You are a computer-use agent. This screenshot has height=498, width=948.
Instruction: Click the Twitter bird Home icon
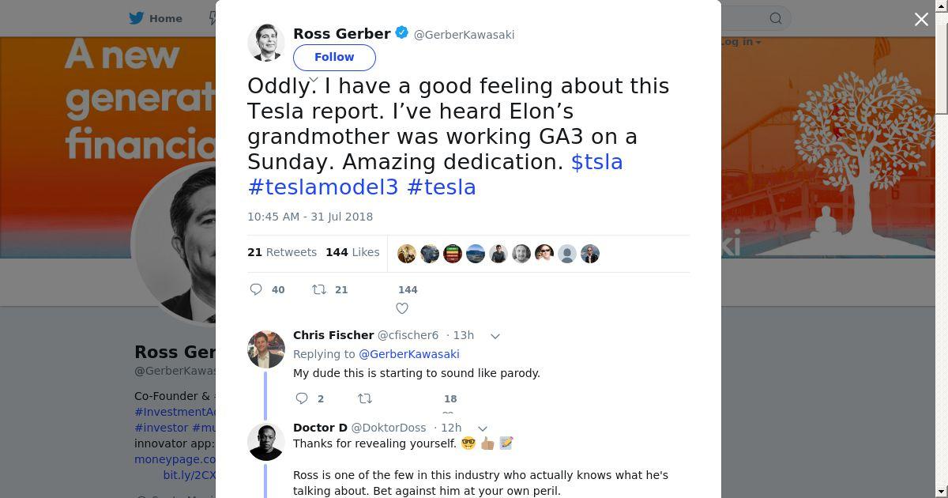(137, 18)
